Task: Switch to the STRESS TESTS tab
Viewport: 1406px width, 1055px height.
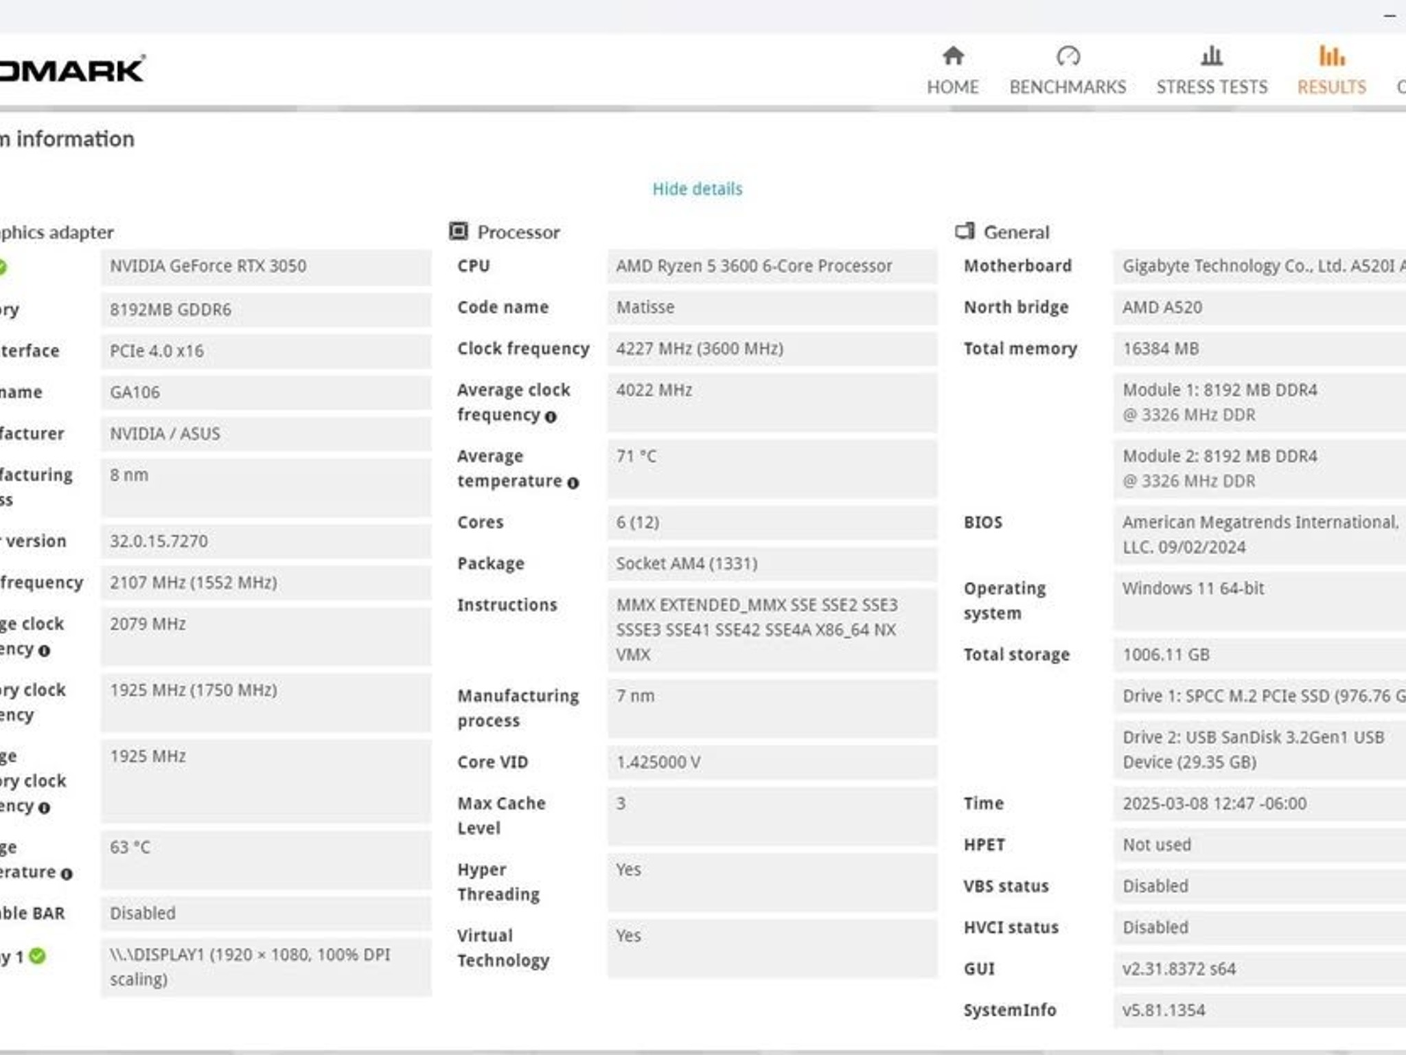Action: pyautogui.click(x=1212, y=87)
